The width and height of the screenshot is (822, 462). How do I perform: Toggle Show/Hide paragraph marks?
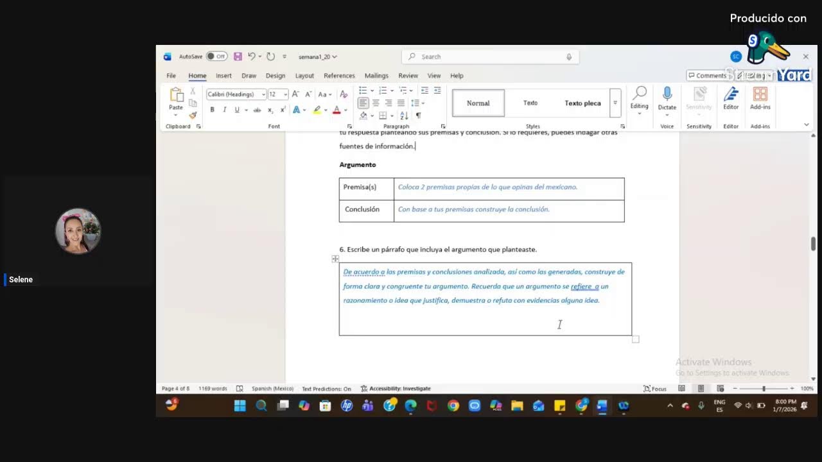[x=418, y=116]
